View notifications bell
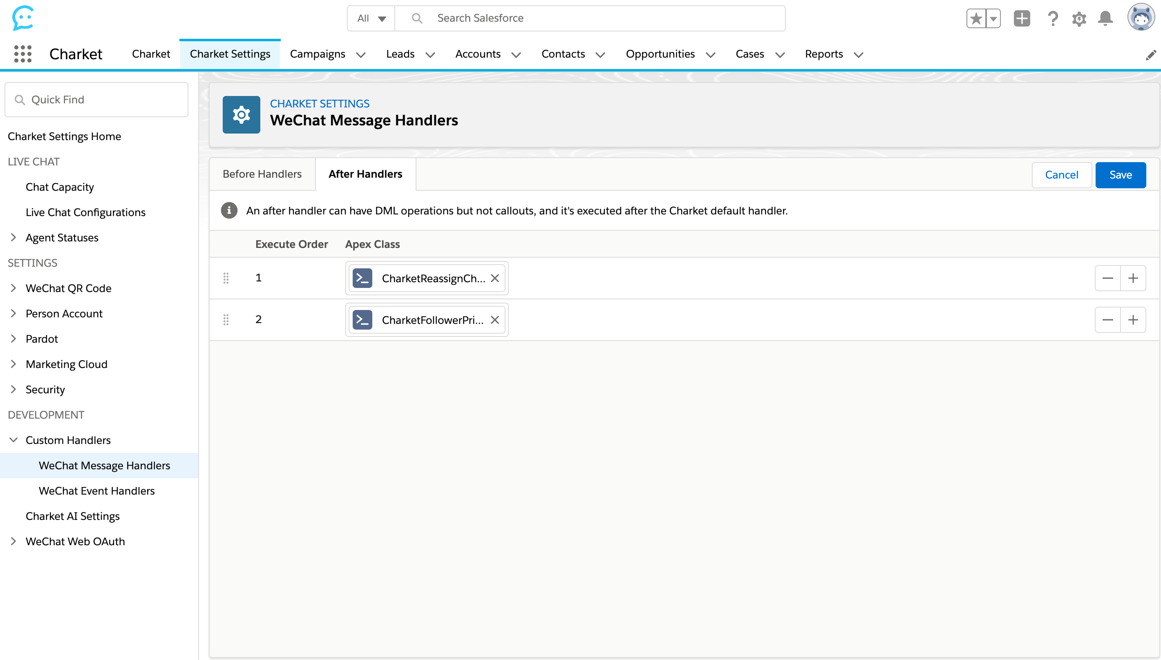Viewport: 1161px width, 660px height. click(1105, 19)
